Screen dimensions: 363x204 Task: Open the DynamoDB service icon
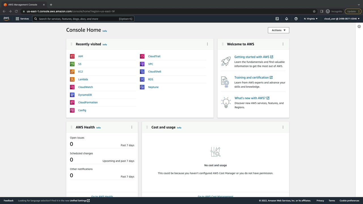pyautogui.click(x=72, y=95)
